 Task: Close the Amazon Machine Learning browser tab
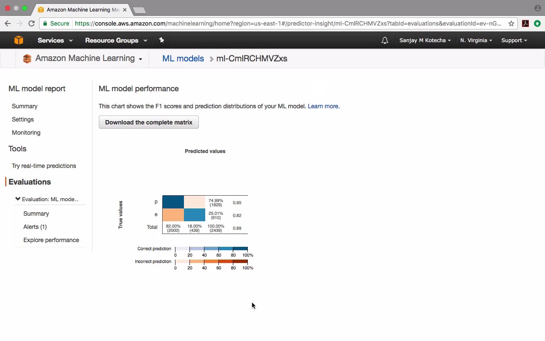125,9
